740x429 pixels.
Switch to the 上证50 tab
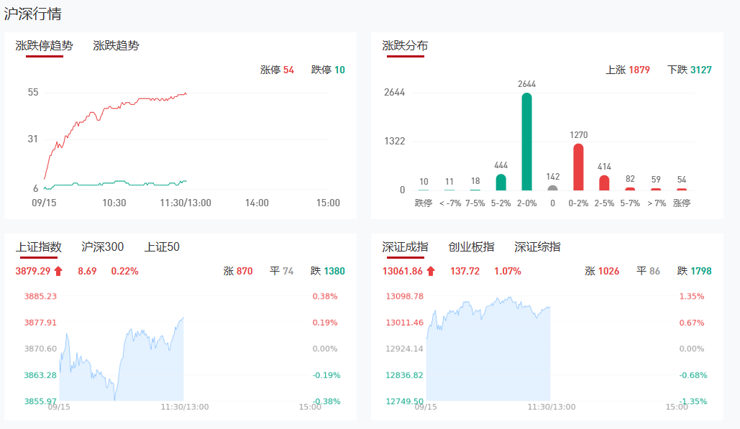[162, 247]
